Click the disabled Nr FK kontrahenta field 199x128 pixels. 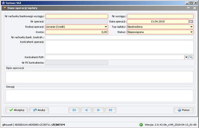77,63
